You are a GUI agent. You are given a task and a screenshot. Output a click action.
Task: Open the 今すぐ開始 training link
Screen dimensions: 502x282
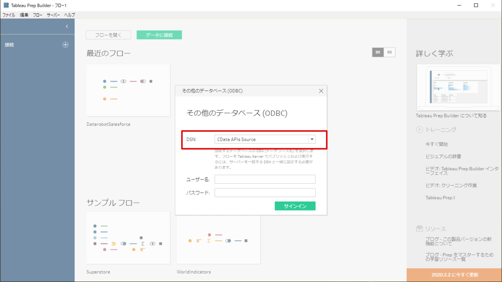point(437,144)
